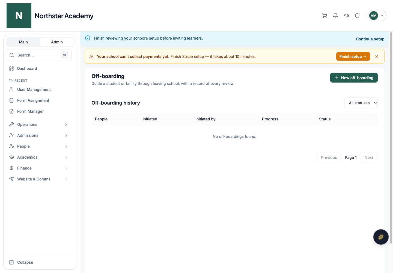Click the Northstar Academy N logo
Viewport: 393px width, 273px height.
(x=19, y=16)
